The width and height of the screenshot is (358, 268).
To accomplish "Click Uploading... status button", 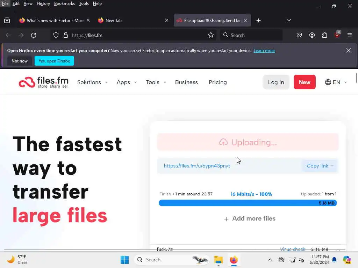I will click(x=248, y=142).
